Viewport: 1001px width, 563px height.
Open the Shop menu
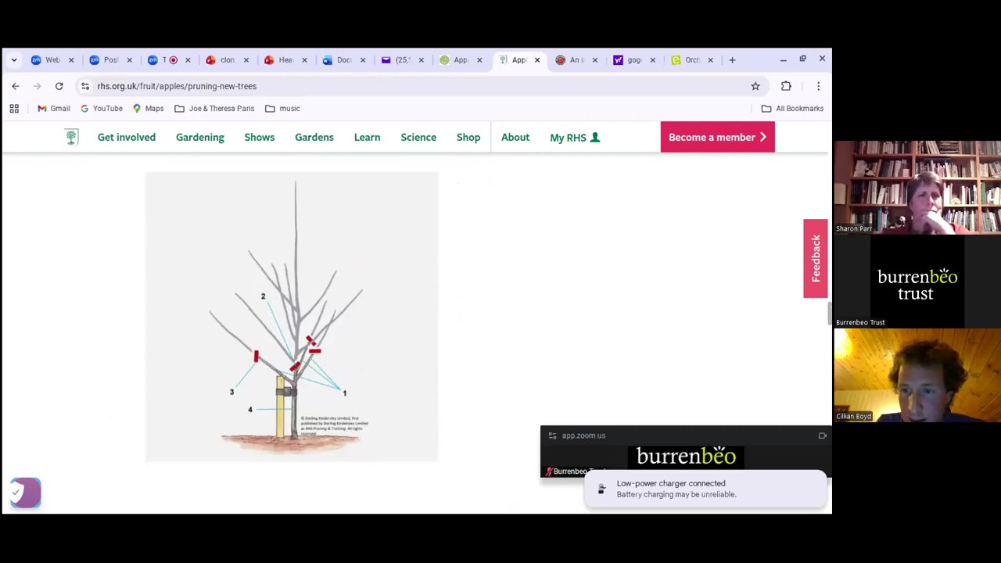click(x=468, y=138)
